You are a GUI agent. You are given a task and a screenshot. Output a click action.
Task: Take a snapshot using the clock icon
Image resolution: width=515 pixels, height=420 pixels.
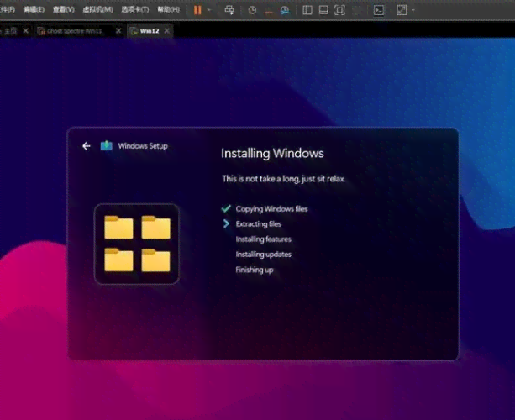pyautogui.click(x=252, y=10)
